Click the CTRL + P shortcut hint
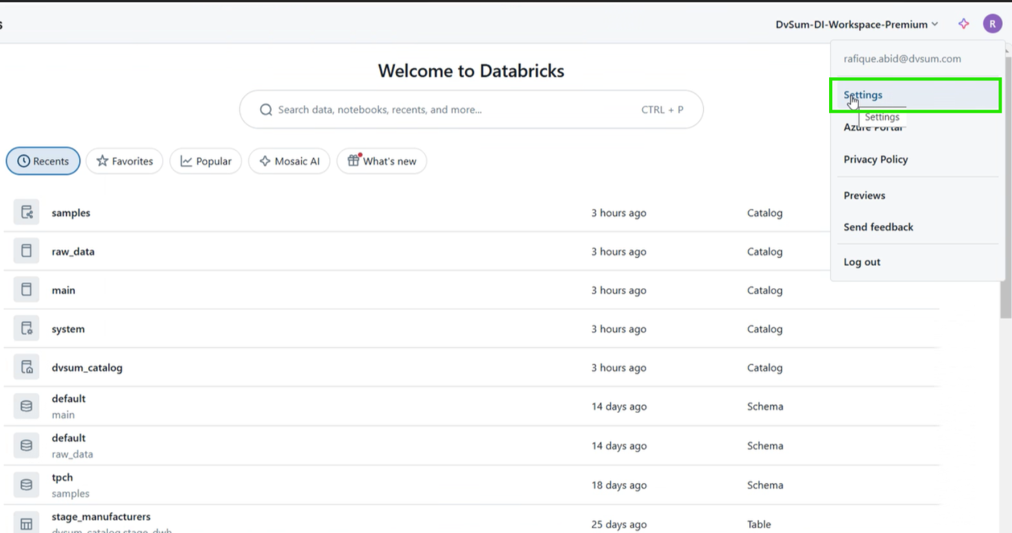1012x533 pixels. [x=662, y=110]
